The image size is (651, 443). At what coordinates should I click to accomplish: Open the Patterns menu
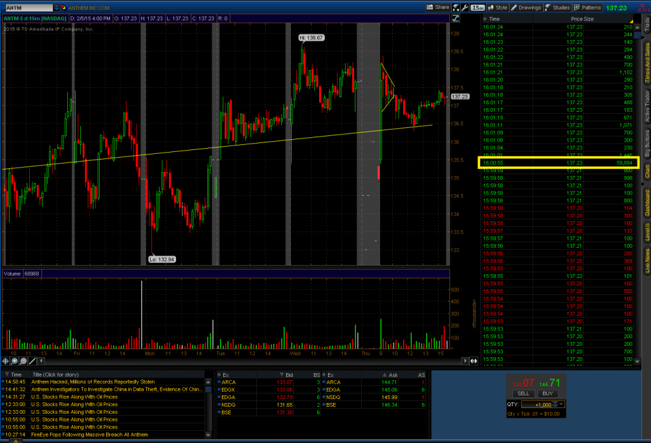[587, 8]
